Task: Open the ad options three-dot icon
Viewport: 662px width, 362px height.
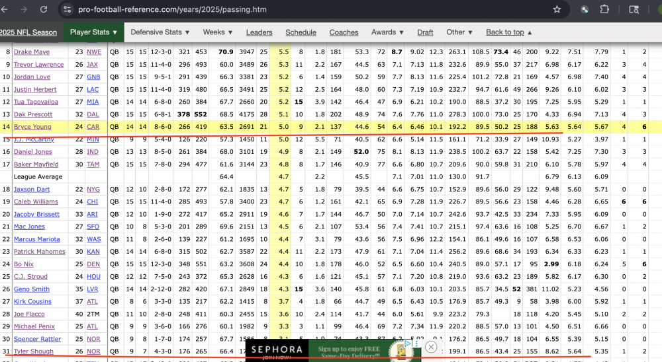Action: tap(416, 344)
